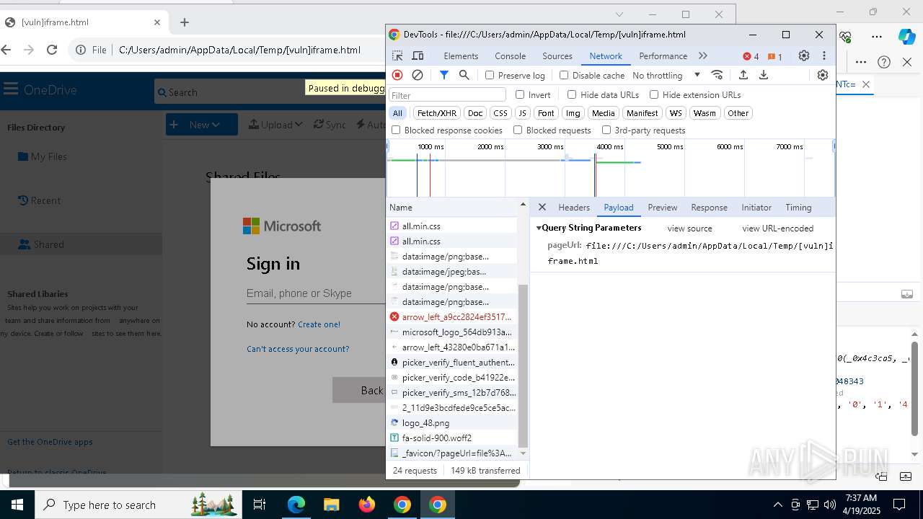Close the request details pane

click(x=542, y=207)
